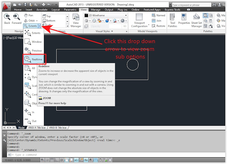The height and width of the screenshot is (164, 227).
Task: Choose Zoom Realtime from the dropdown list
Action: (34, 59)
